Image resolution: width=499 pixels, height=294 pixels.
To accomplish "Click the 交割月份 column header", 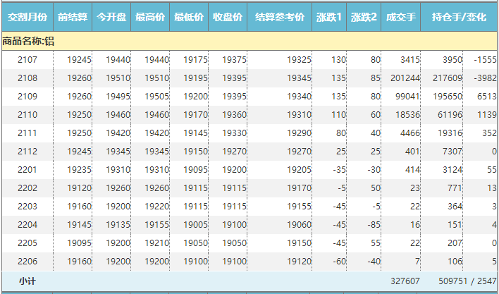I will pos(27,16).
